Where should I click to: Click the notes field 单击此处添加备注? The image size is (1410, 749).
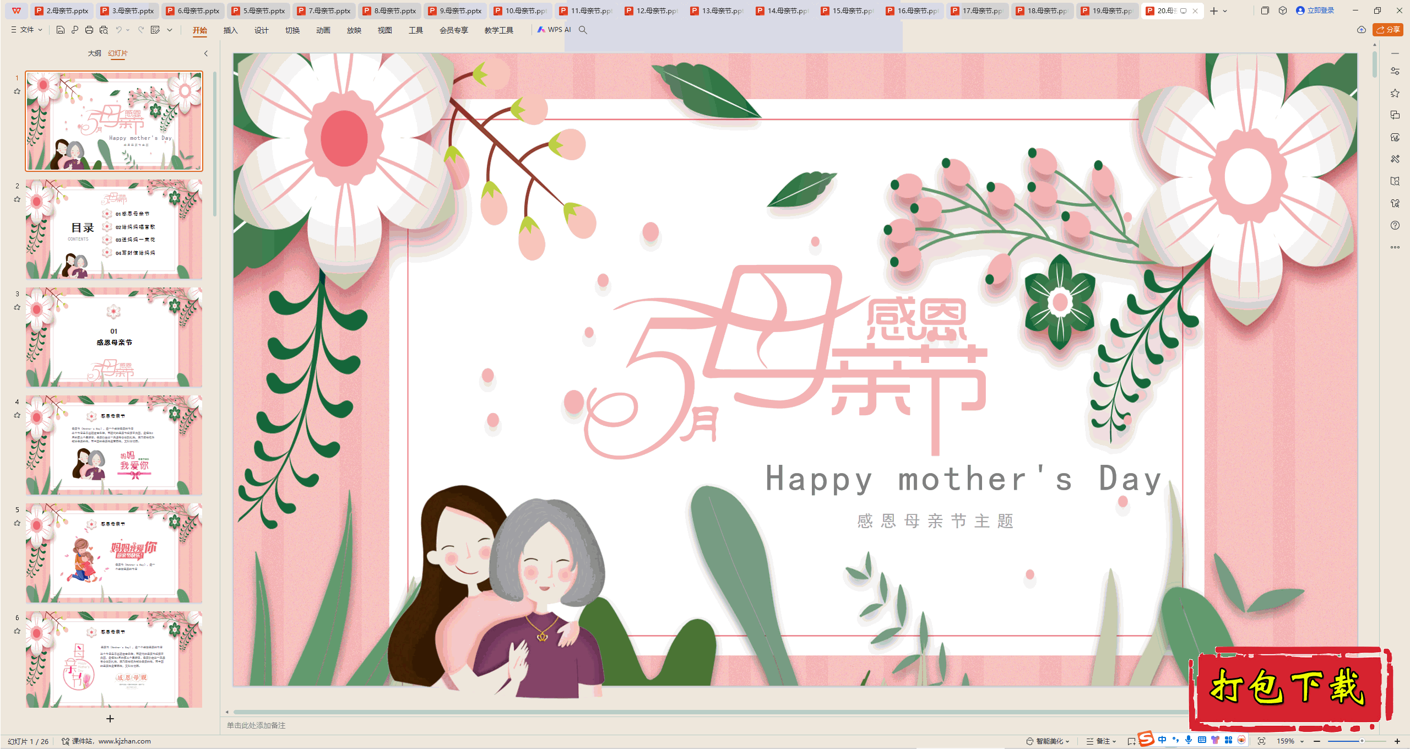click(256, 725)
